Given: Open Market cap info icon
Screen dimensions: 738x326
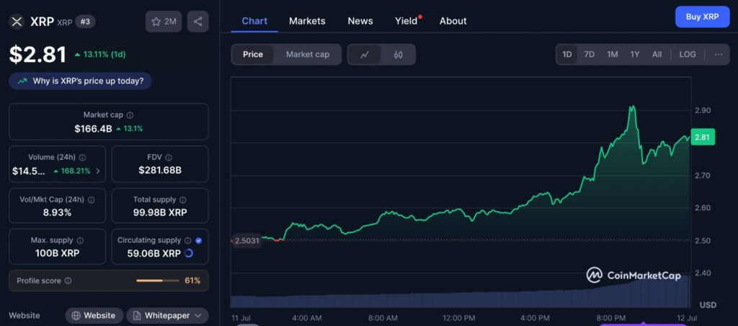Looking at the screenshot, I should point(130,114).
